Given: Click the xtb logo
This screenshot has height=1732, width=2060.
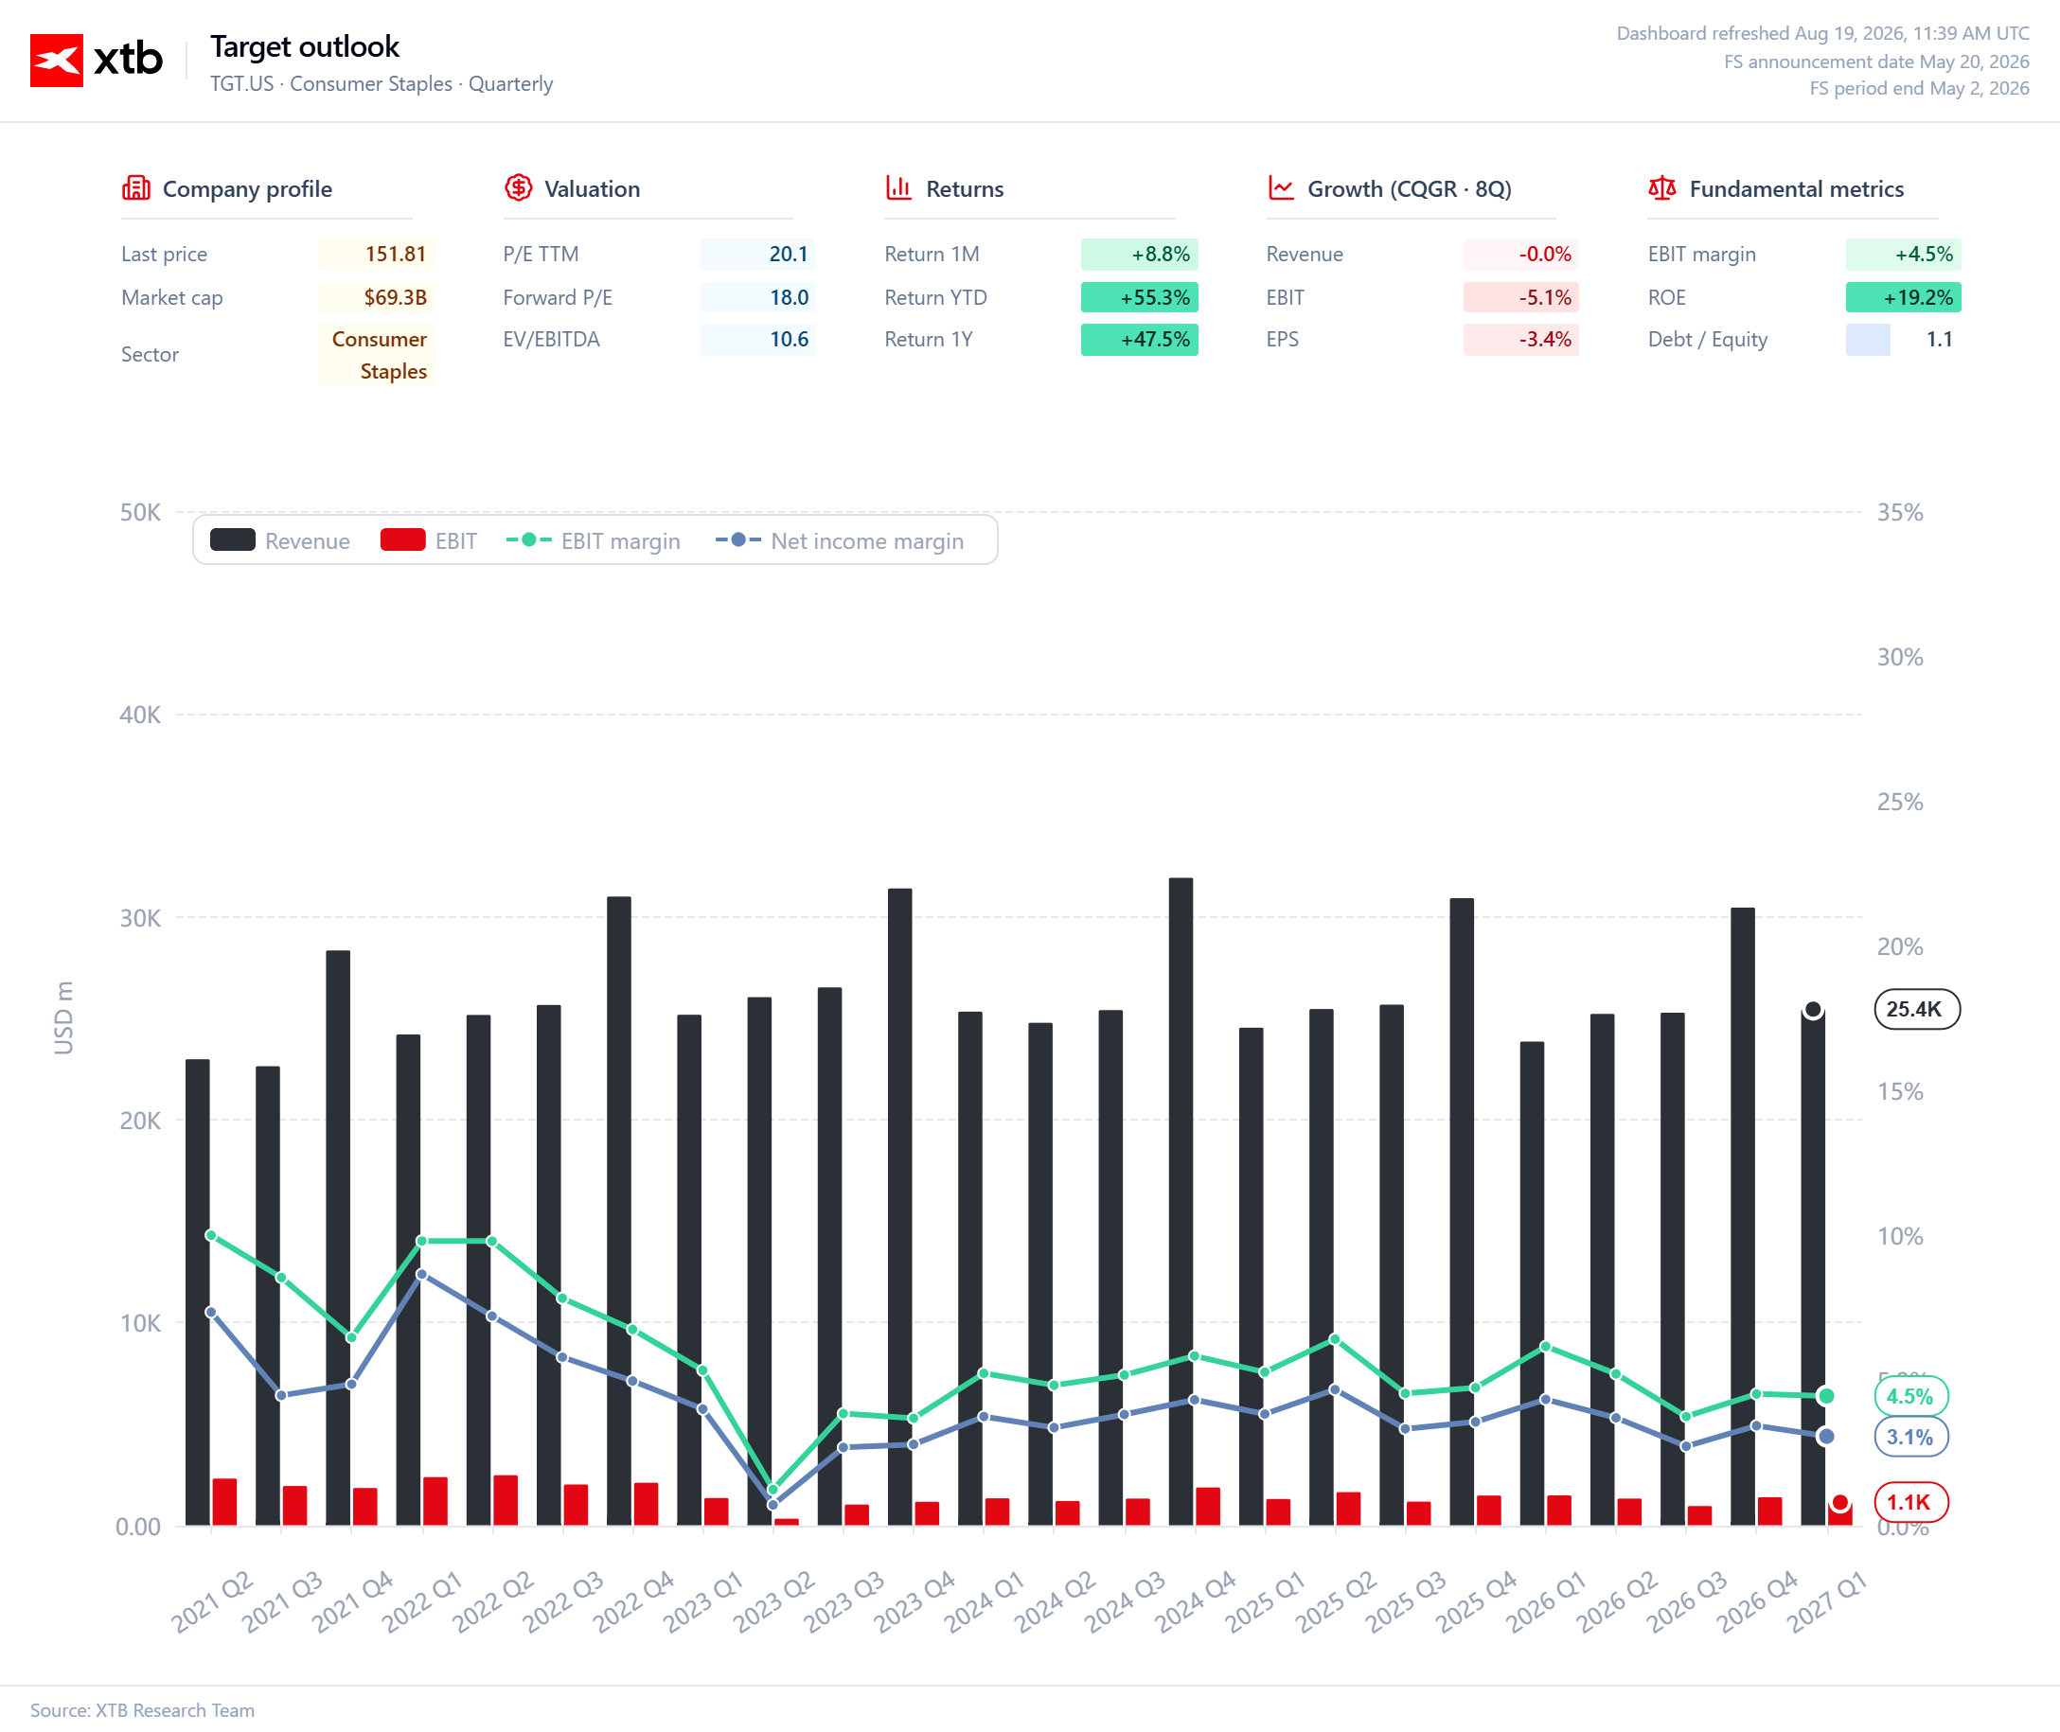Looking at the screenshot, I should (x=97, y=60).
